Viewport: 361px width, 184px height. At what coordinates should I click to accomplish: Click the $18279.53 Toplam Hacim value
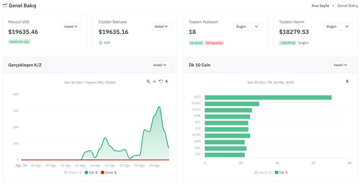pyautogui.click(x=294, y=32)
